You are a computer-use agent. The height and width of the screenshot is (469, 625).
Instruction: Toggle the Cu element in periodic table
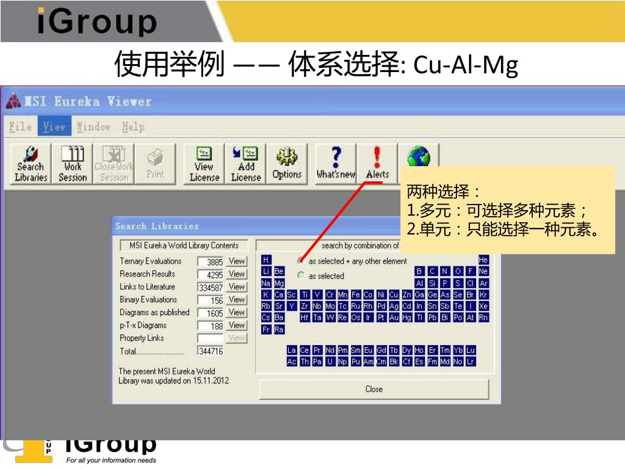coord(394,295)
